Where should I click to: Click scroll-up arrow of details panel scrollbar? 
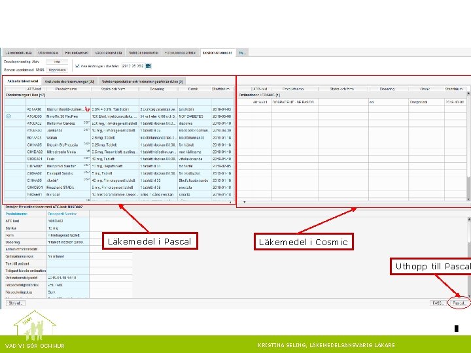pyautogui.click(x=469, y=220)
